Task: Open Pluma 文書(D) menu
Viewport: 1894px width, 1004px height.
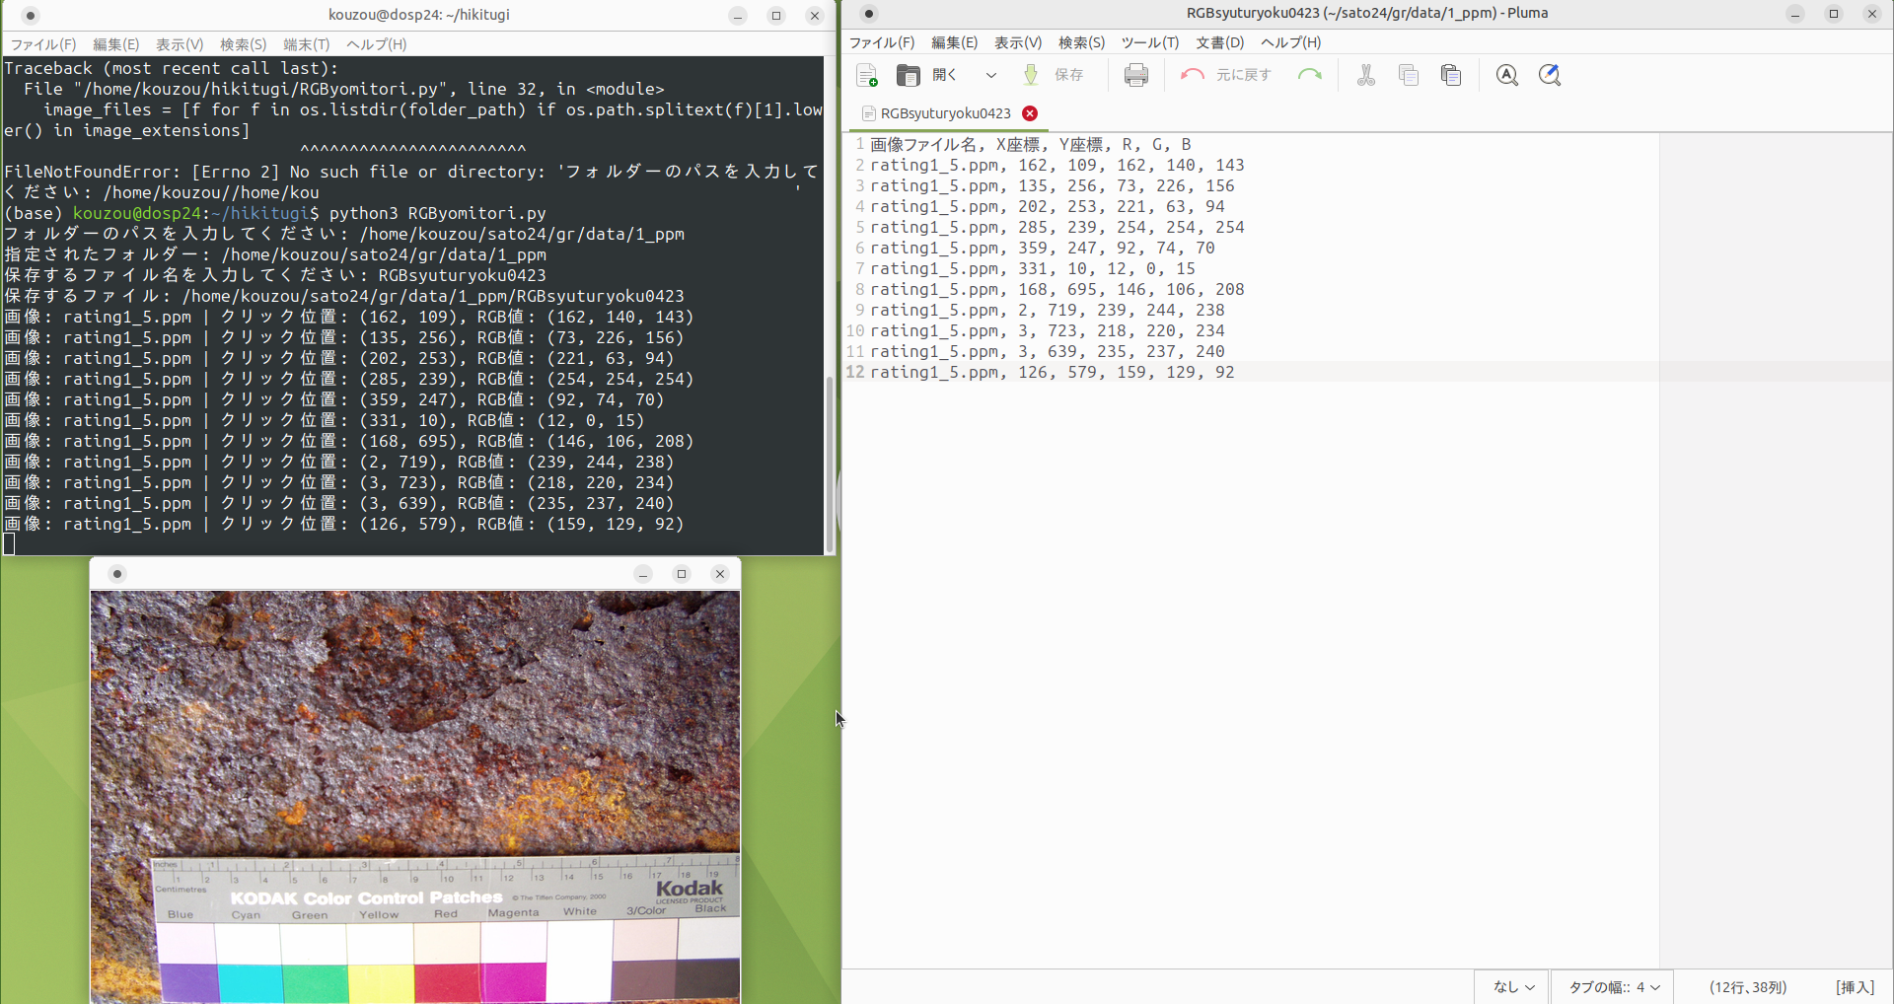Action: click(1220, 42)
